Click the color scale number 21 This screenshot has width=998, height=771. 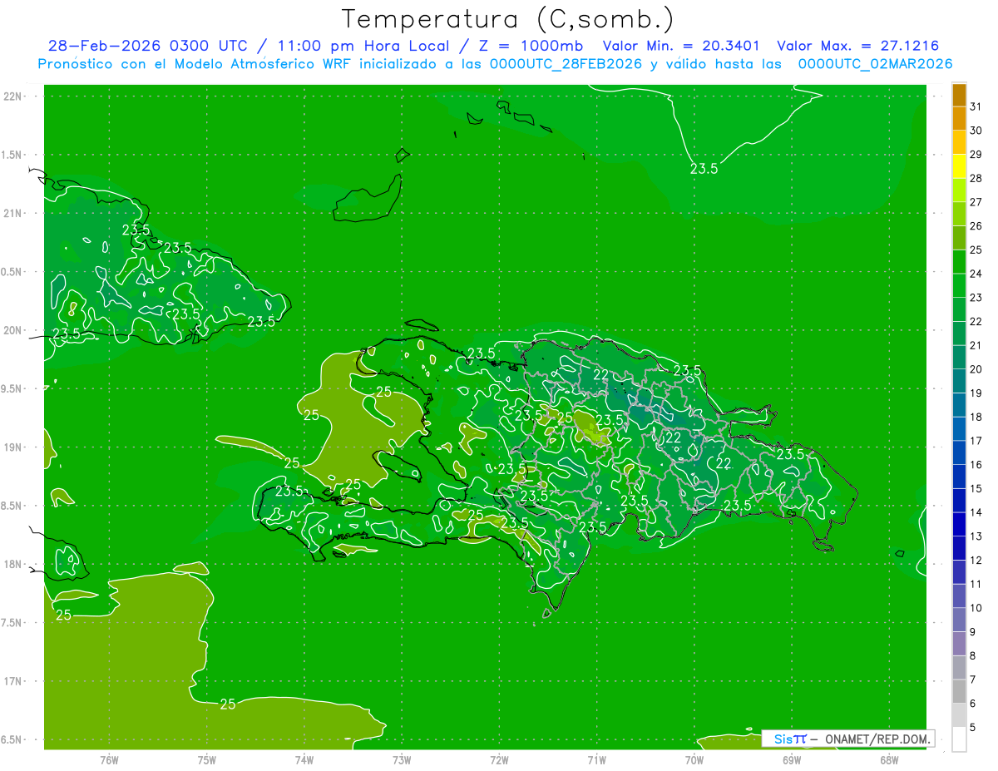976,345
